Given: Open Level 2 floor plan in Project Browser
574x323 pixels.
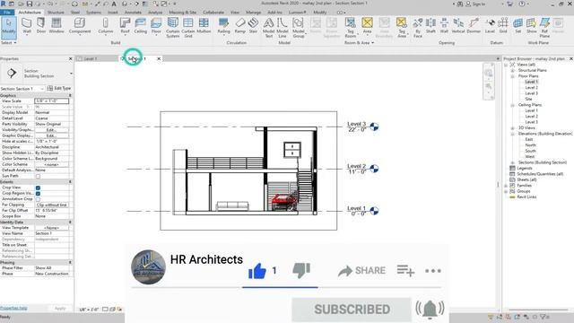Looking at the screenshot, I should 531,88.
